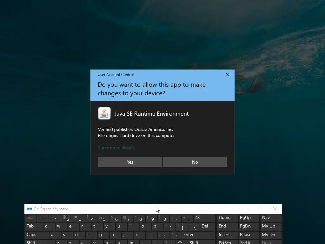325x244 pixels.
Task: Tap the e key on the keyboard
Action: click(x=73, y=227)
